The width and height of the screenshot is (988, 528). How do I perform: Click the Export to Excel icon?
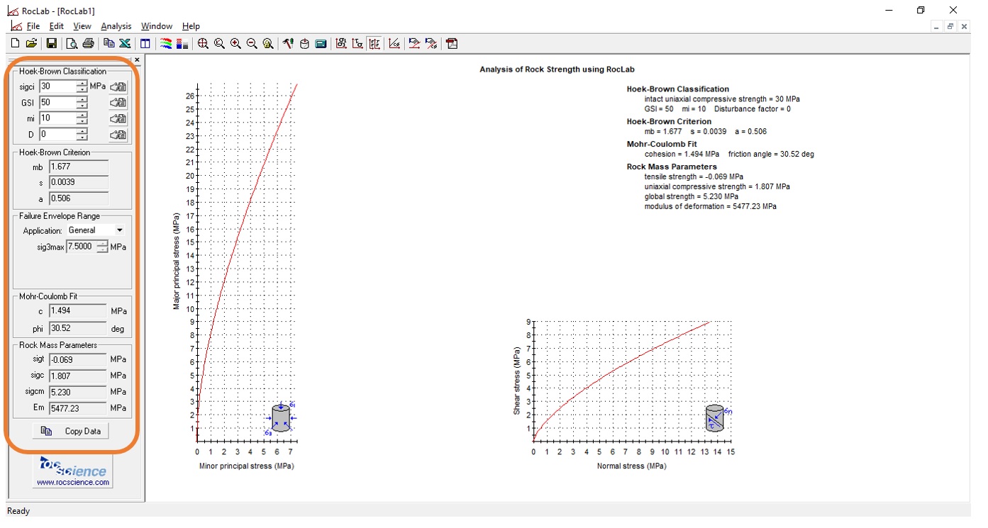tap(125, 44)
